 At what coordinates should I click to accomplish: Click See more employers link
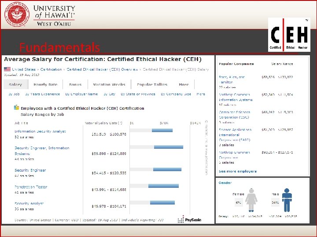point(238,171)
